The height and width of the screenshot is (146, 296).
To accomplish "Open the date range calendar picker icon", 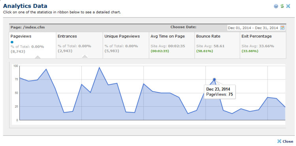I will (x=282, y=28).
